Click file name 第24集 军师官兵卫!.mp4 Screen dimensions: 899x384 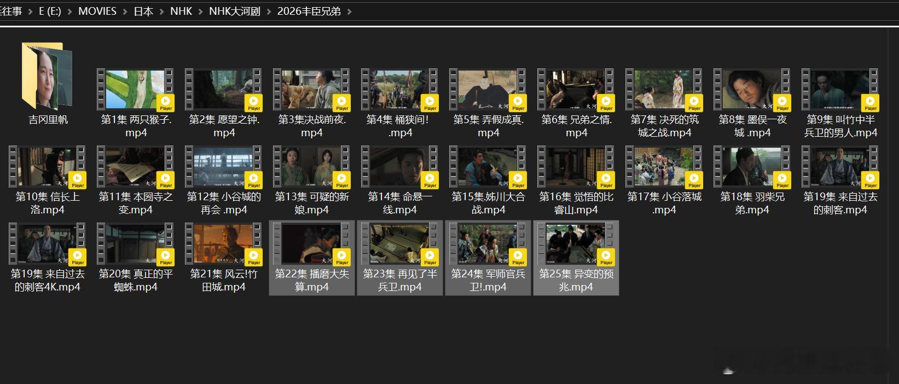488,280
